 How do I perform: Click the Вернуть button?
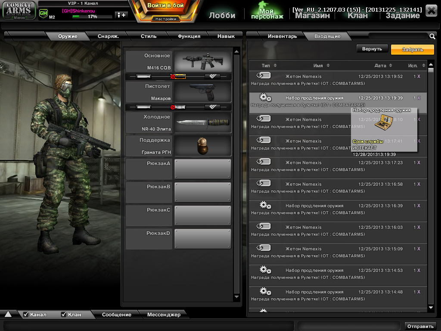372,49
